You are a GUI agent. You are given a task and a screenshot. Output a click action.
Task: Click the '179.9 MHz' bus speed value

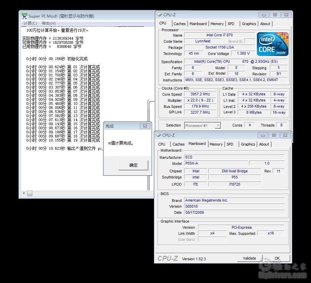pos(200,107)
